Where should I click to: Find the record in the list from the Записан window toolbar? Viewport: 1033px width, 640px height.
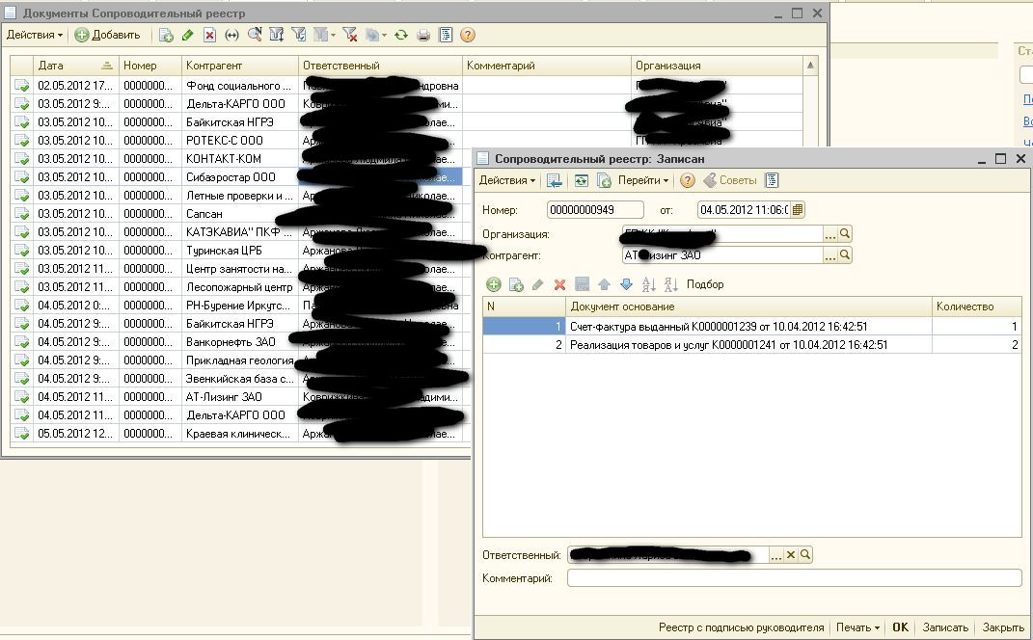[554, 180]
